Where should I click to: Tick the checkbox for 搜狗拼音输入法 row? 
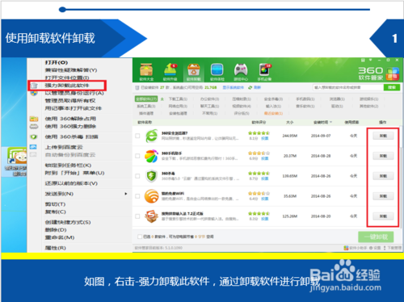137,216
